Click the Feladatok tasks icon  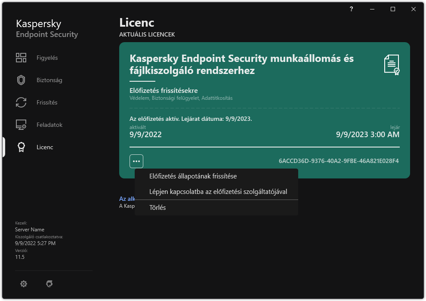(21, 124)
